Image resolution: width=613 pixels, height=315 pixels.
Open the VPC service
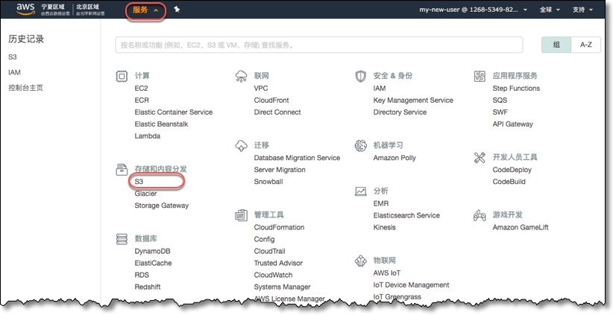261,89
